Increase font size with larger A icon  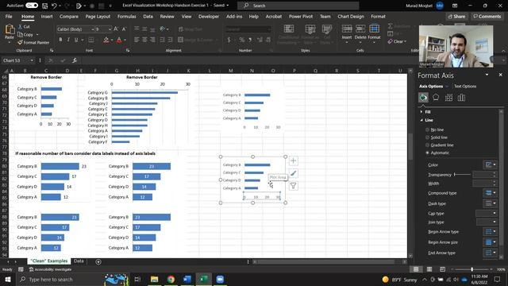[116, 29]
